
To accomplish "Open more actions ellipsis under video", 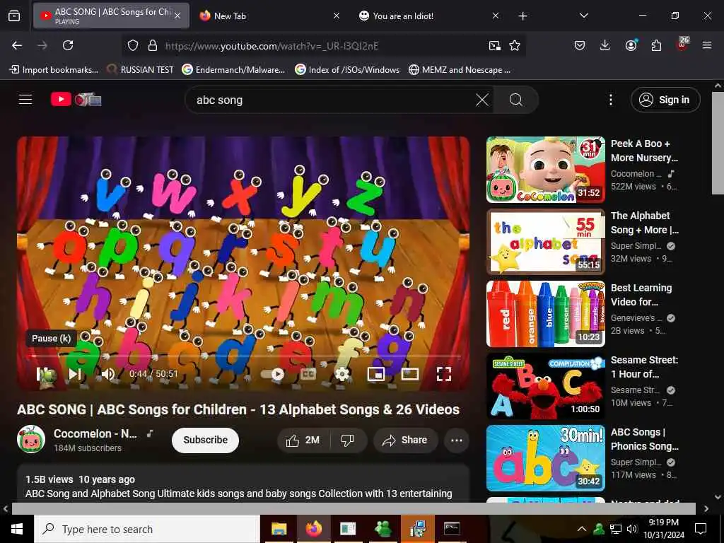I will 456,440.
